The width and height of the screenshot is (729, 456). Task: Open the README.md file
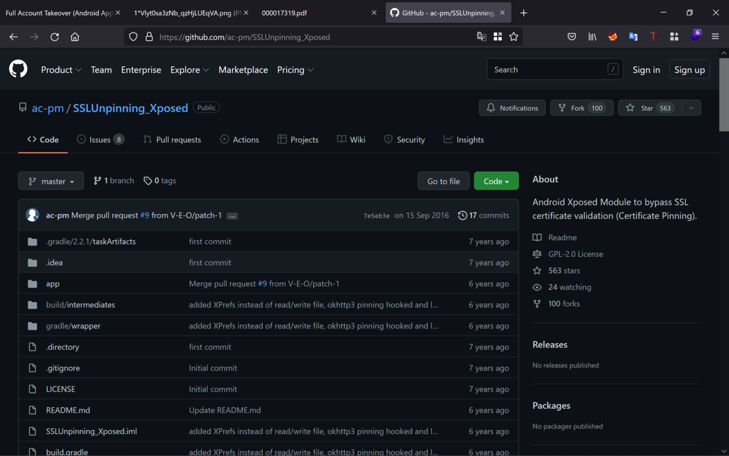pyautogui.click(x=68, y=410)
